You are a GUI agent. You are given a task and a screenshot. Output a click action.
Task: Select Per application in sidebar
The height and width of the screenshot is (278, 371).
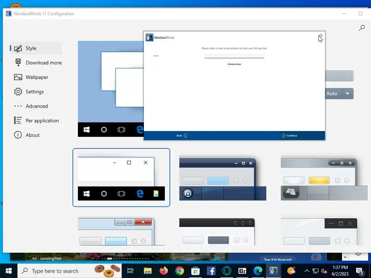pos(36,121)
